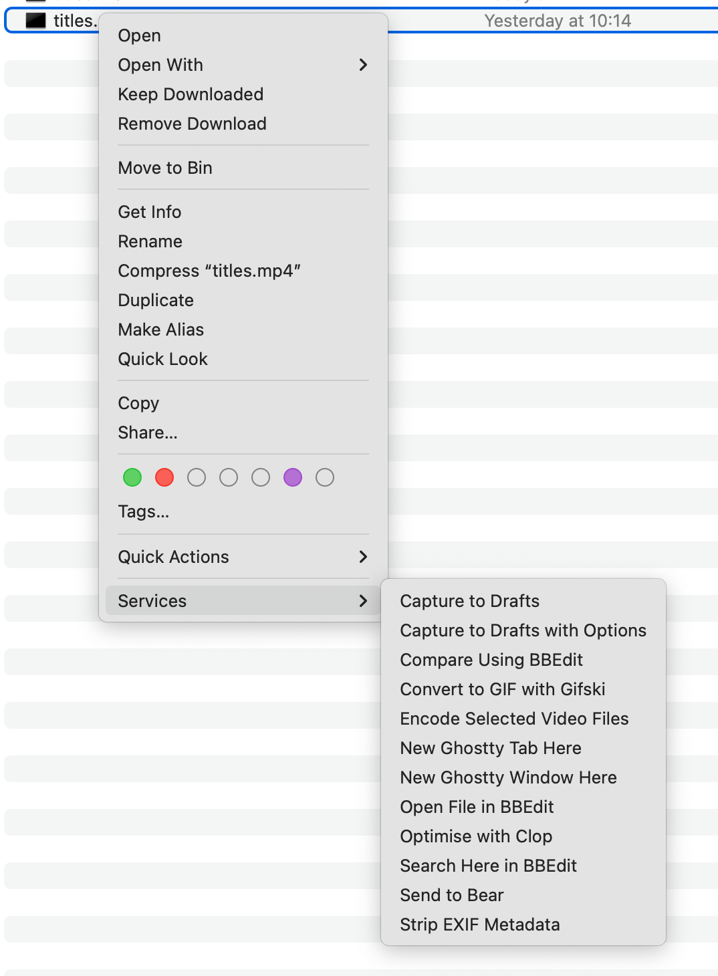Apply the purple tag color
Viewport: 718px width, 976px height.
pyautogui.click(x=293, y=477)
